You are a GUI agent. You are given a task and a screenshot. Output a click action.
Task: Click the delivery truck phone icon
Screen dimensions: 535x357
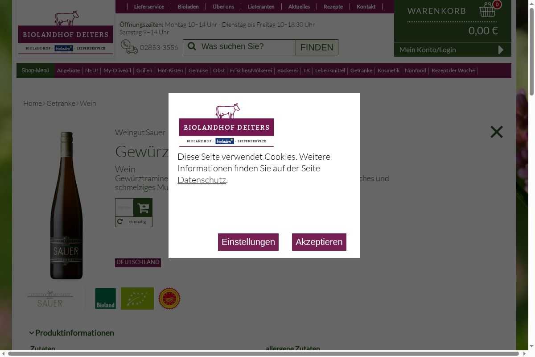coord(129,47)
